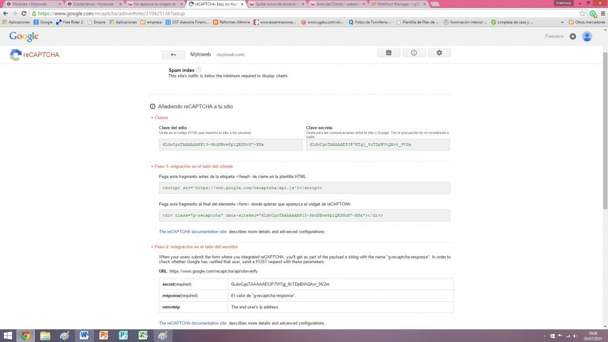The image size is (608, 342).
Task: Collapse the Claves section
Action: pos(159,118)
